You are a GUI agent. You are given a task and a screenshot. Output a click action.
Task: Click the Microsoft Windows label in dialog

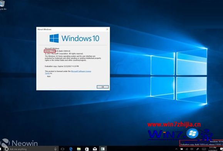pyautogui.click(x=52, y=48)
